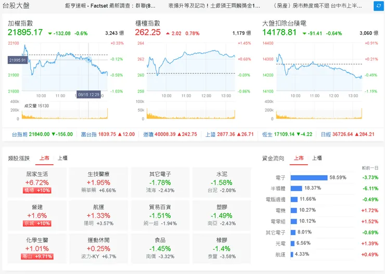385x274 pixels.
Task: Open the Factset survey news headline
Action: (110, 6)
